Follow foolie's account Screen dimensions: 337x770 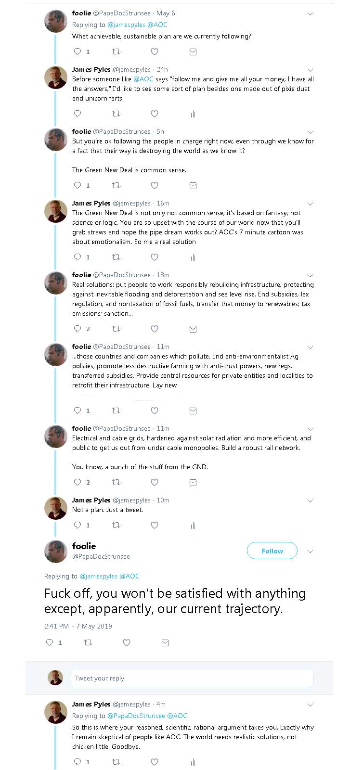point(272,551)
